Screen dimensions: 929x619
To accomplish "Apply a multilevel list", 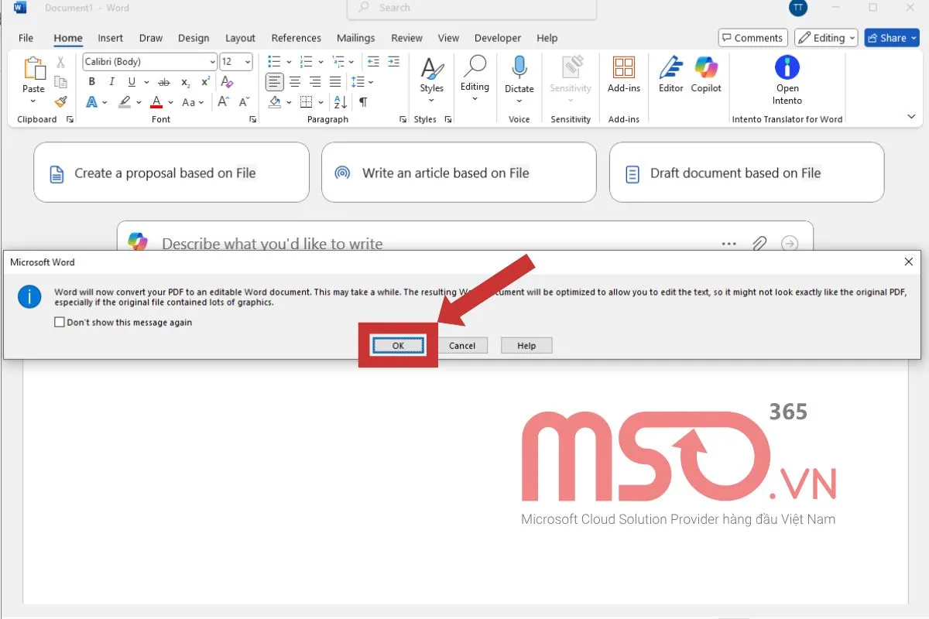I will (x=338, y=62).
